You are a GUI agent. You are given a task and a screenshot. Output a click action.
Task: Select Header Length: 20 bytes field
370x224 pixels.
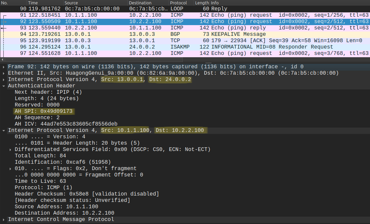(x=77, y=143)
